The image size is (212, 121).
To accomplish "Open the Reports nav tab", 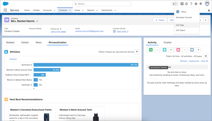I will point(91,10).
